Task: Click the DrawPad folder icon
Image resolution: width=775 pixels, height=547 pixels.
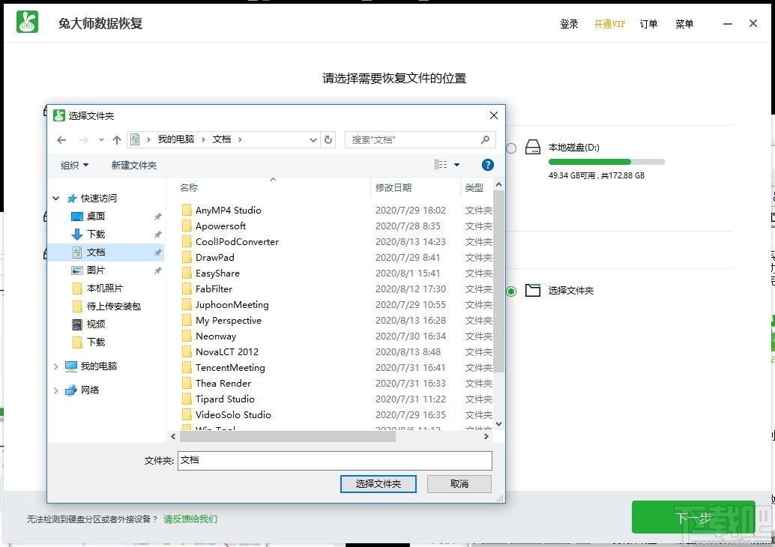Action: point(187,258)
